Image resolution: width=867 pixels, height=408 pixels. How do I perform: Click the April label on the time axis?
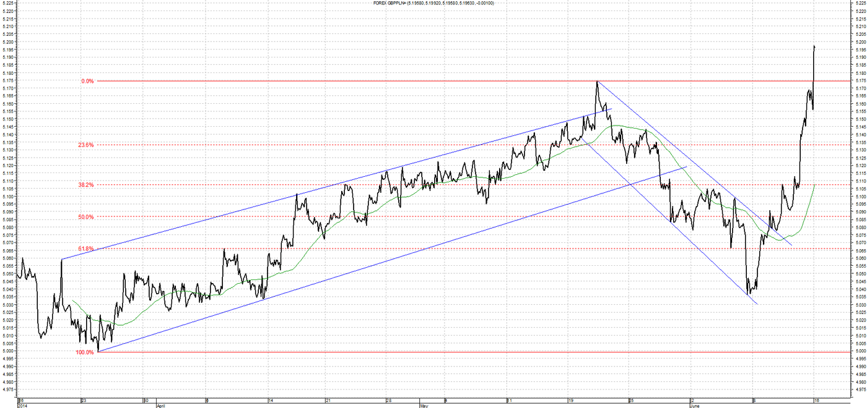coord(162,406)
